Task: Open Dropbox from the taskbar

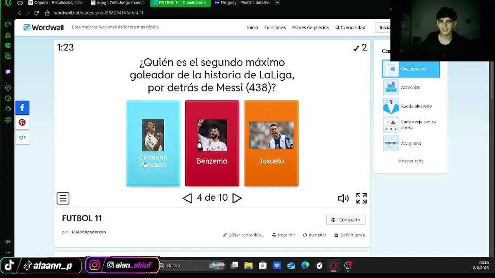Action: pyautogui.click(x=277, y=266)
